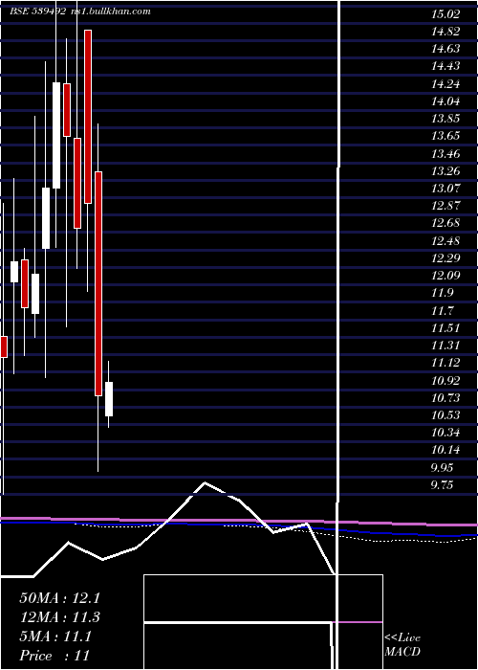Select the 13.46 price level label

(445, 154)
